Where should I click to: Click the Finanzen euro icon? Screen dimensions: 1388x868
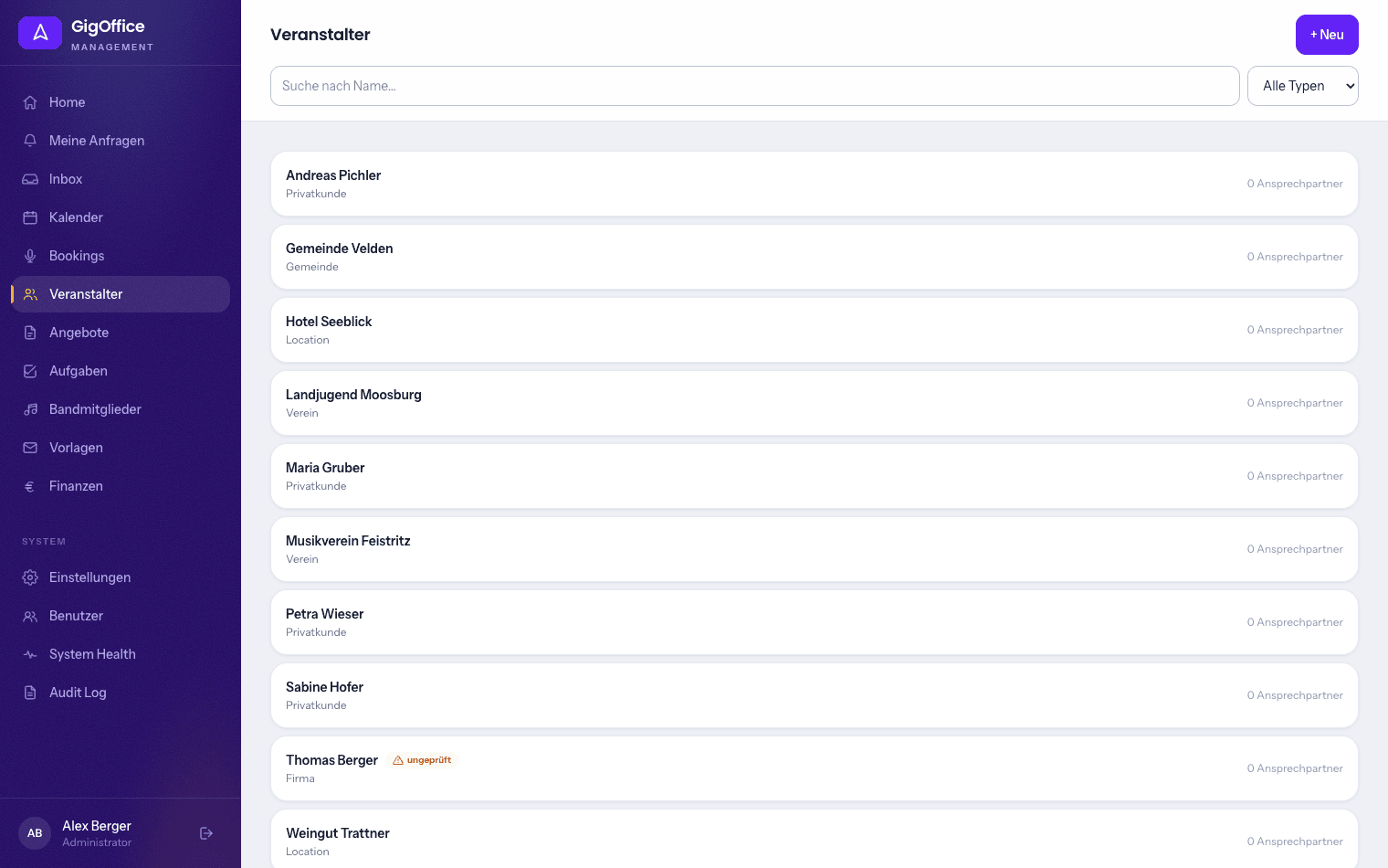click(x=30, y=486)
